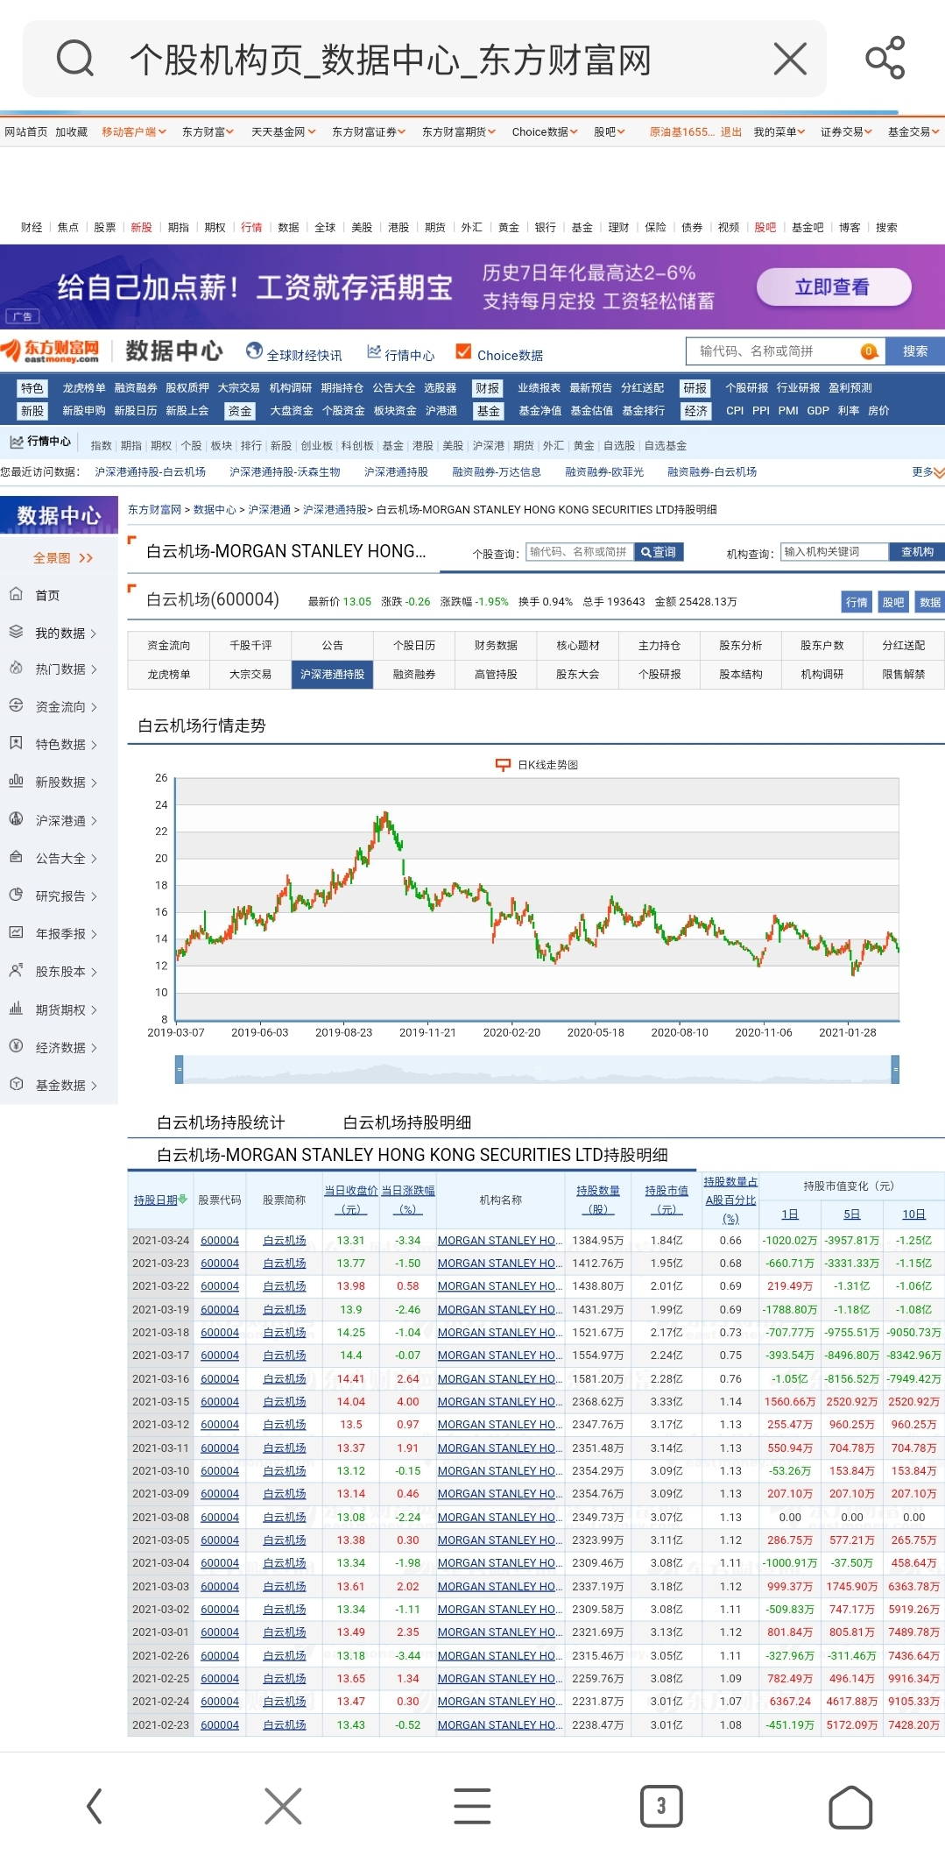
Task: Select the 主力持仓 tab
Action: pyautogui.click(x=659, y=645)
